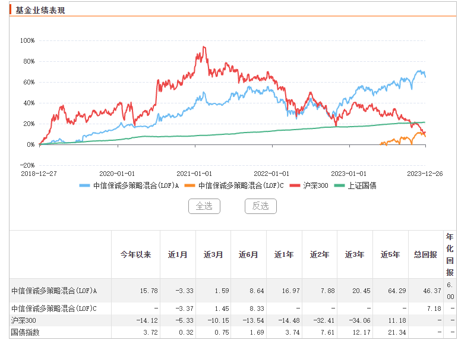Click the 100% y-axis label
The width and height of the screenshot is (458, 340).
coord(27,40)
